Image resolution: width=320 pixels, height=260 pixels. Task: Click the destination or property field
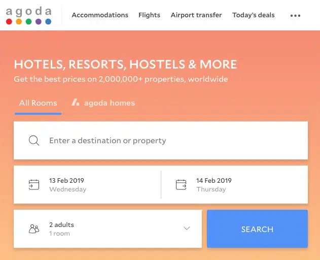(167, 141)
